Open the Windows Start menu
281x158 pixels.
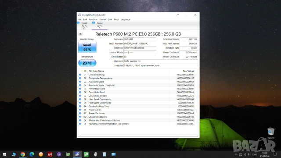coord(4,154)
